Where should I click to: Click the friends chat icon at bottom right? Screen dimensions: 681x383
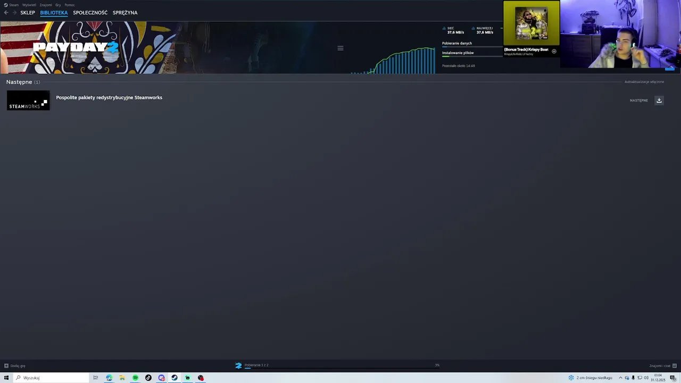675,365
